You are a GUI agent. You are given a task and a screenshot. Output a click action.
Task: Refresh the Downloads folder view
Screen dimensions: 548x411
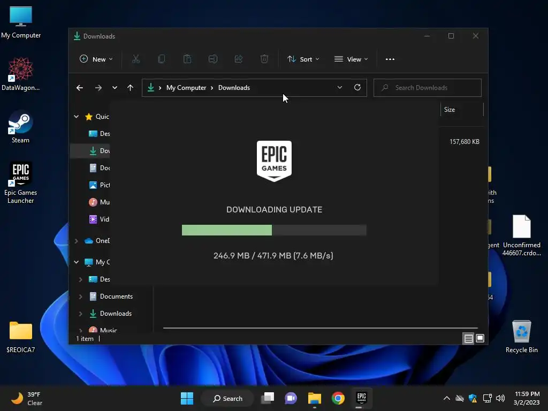click(357, 87)
